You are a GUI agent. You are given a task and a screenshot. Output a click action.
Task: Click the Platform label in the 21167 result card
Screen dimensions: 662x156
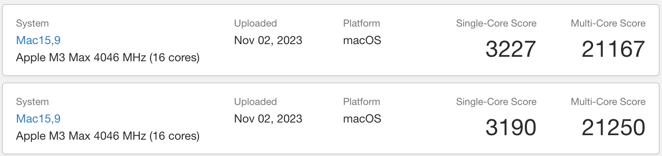361,23
